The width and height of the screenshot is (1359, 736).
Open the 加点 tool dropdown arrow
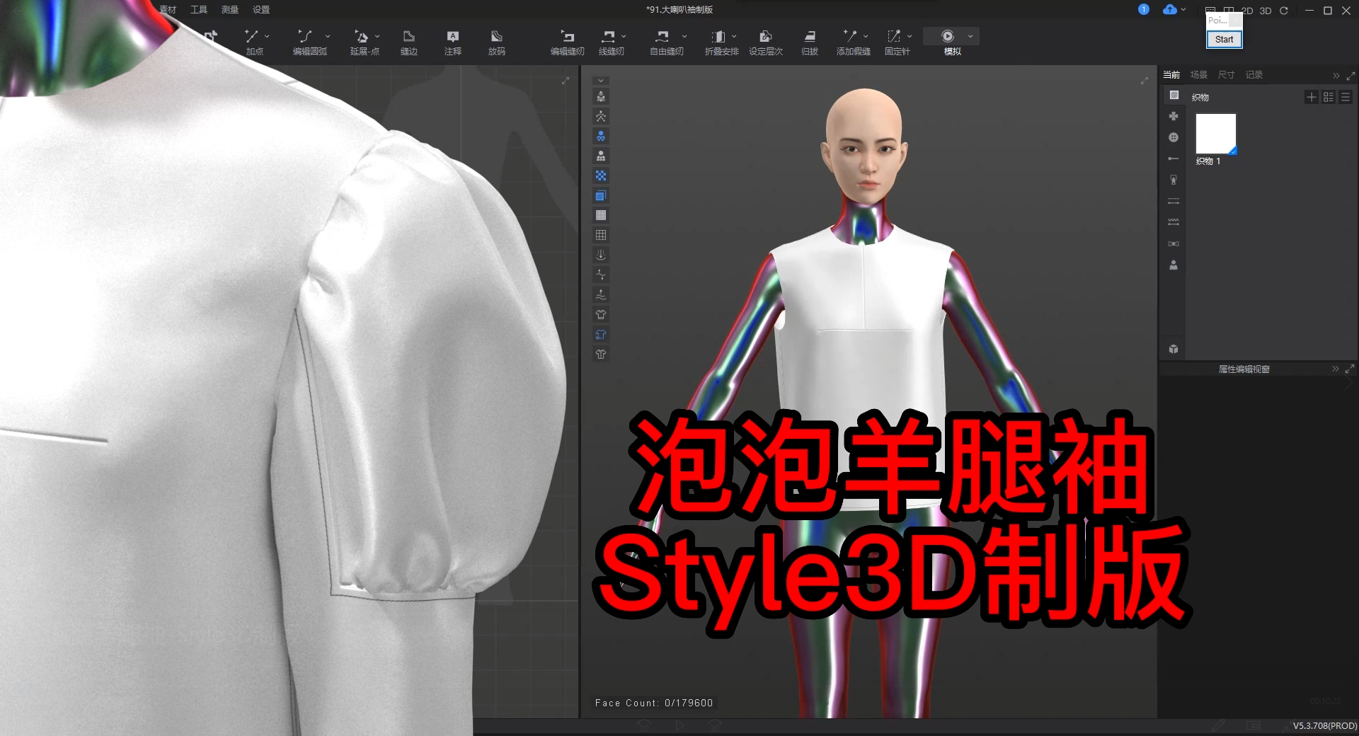coord(267,36)
